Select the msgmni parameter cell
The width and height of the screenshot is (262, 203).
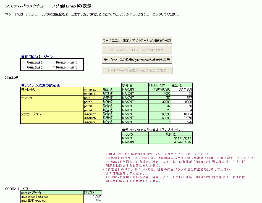click(x=93, y=122)
